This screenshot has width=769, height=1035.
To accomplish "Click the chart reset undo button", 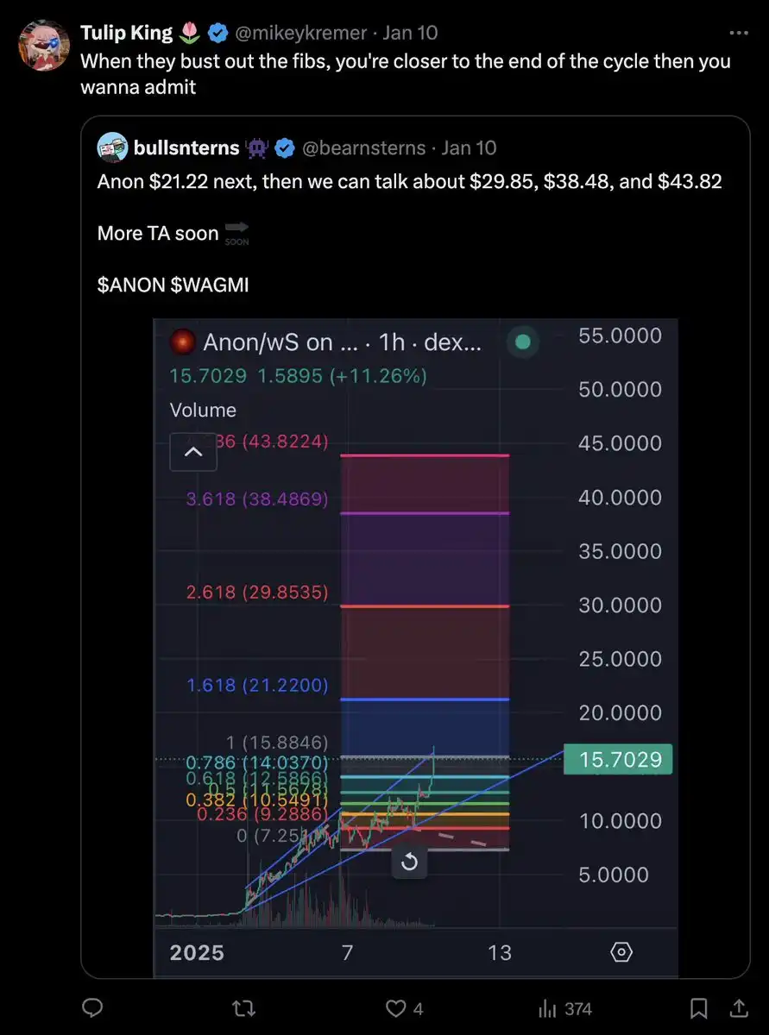I will pyautogui.click(x=410, y=862).
